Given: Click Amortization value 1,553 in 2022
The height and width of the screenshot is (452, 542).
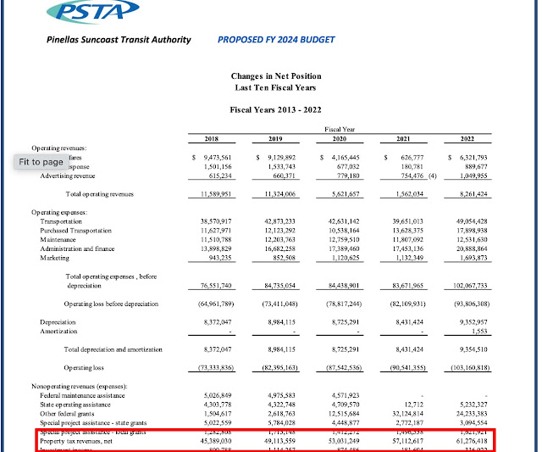Looking at the screenshot, I should click(479, 332).
